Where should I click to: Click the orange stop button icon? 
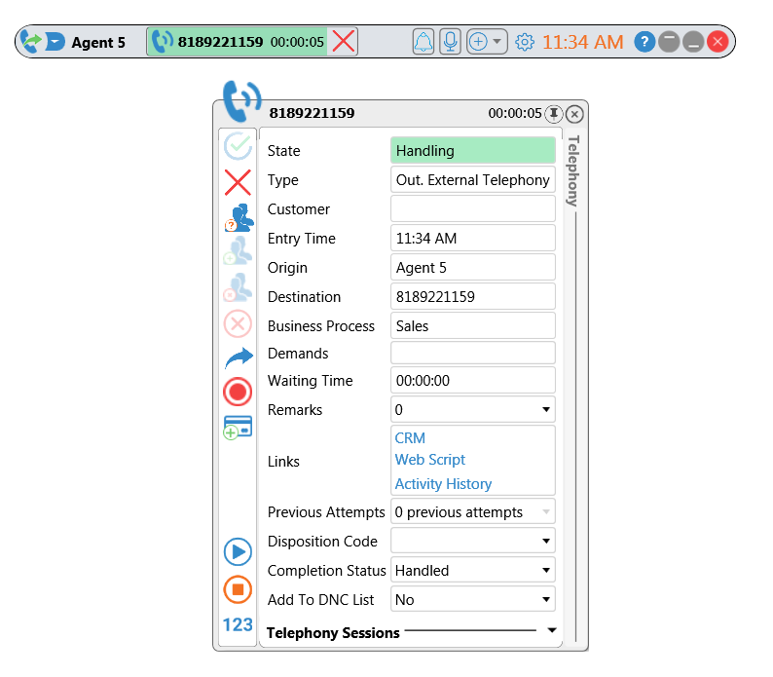(x=238, y=589)
